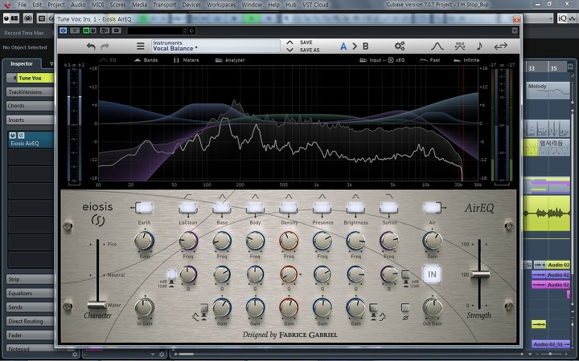The image size is (579, 361).
Task: Toggle Soften band enable light
Action: pos(389,208)
